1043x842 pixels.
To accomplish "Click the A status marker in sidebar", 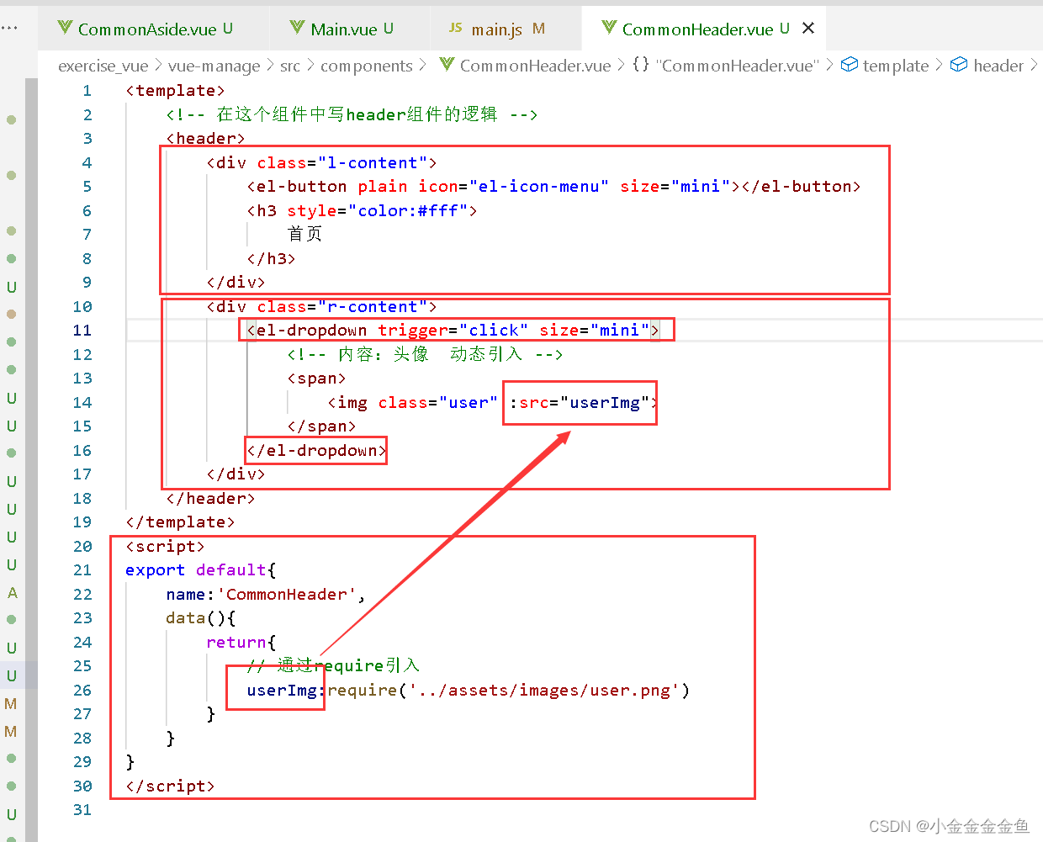I will click(12, 593).
